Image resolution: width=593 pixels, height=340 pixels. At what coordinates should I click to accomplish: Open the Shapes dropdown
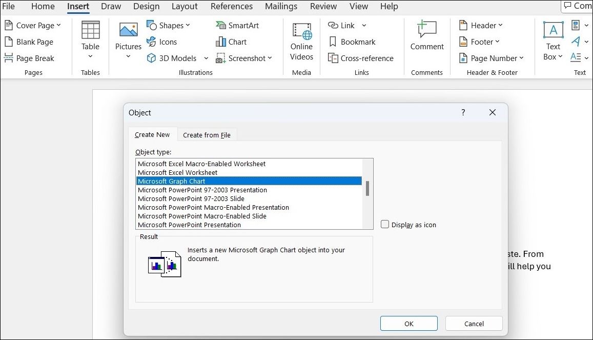tap(170, 25)
